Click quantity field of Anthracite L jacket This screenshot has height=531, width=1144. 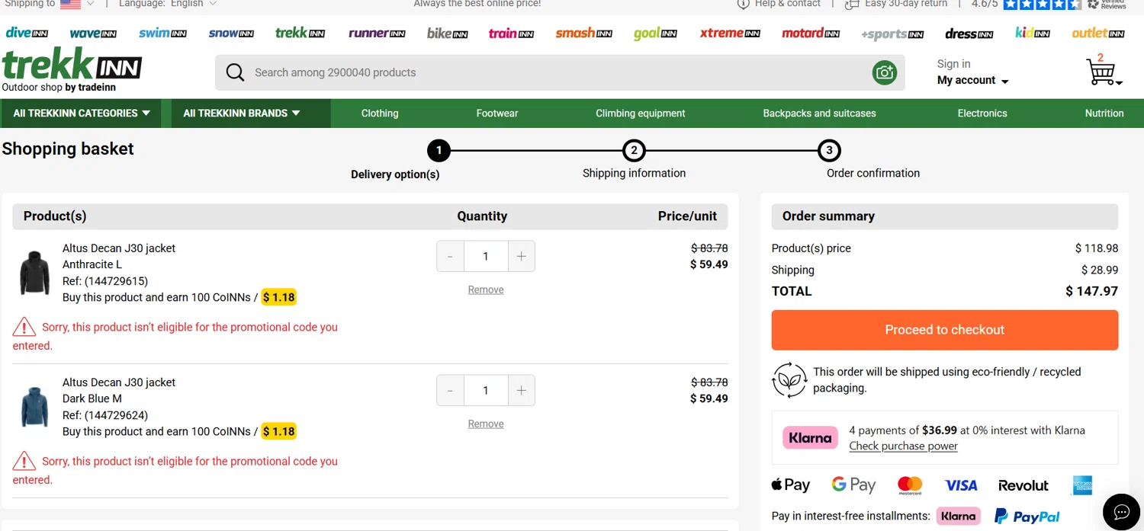[486, 257]
